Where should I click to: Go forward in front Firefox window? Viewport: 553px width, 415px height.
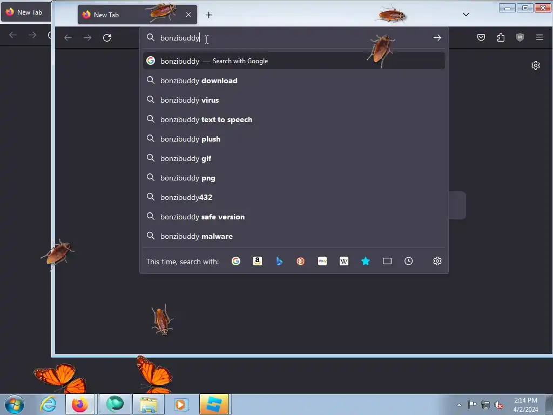[x=87, y=37]
